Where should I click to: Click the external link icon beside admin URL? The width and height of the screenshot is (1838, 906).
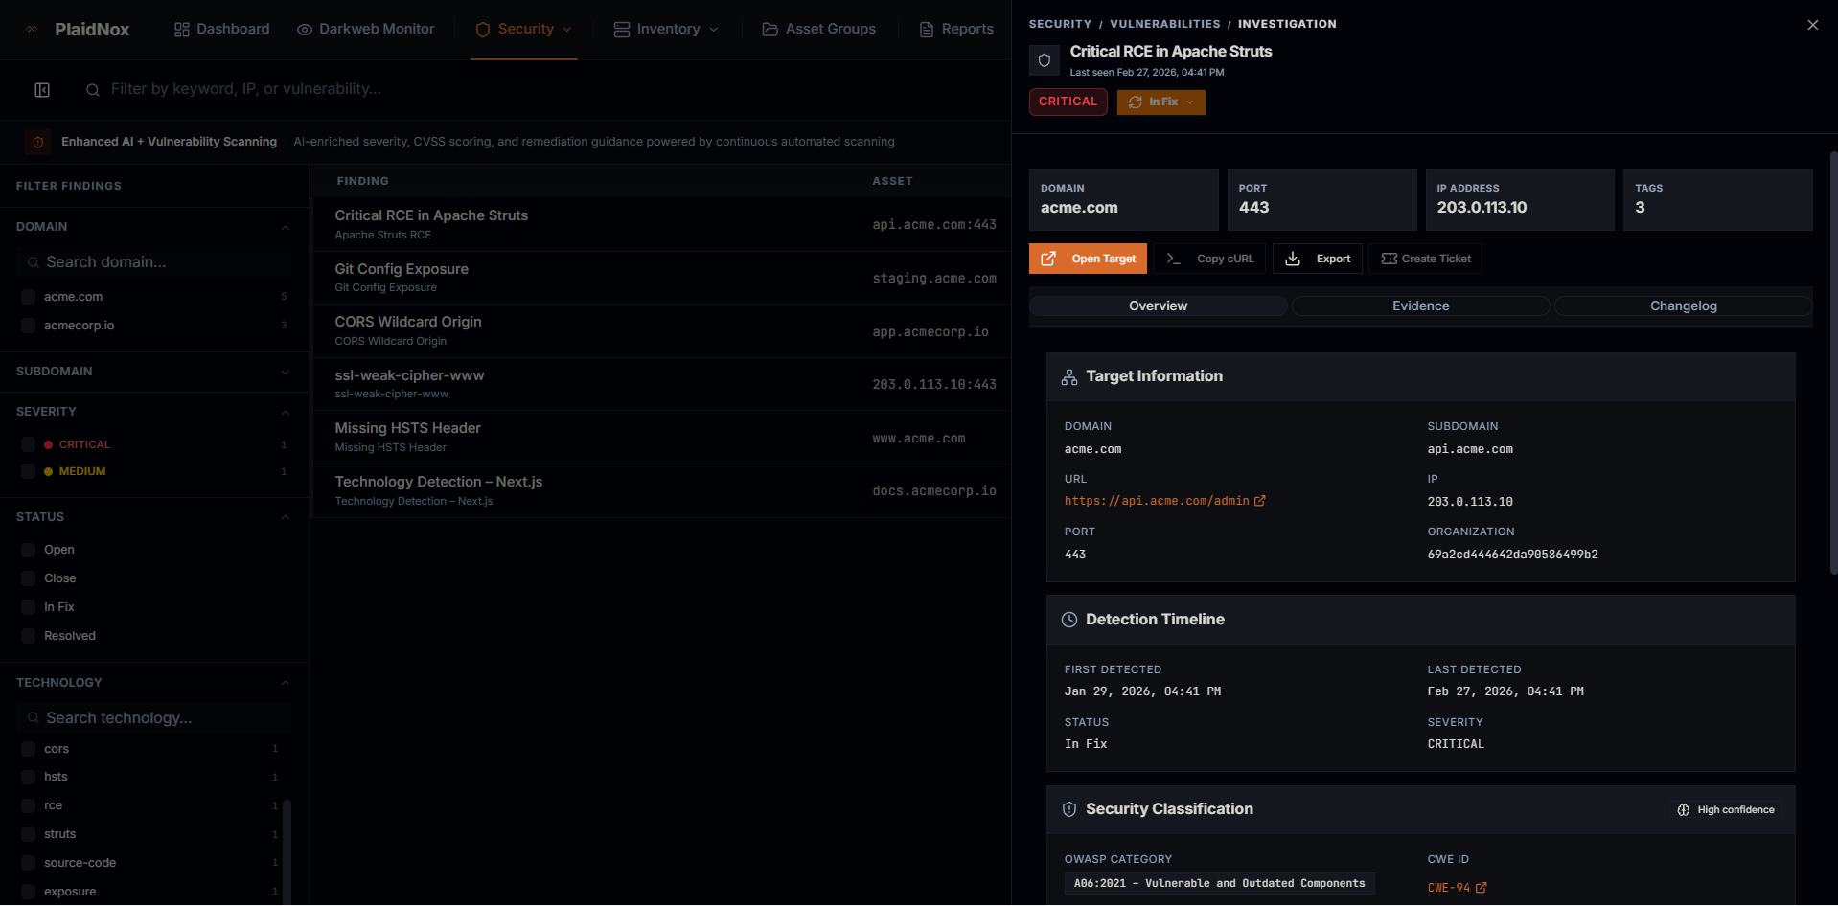[x=1260, y=501]
